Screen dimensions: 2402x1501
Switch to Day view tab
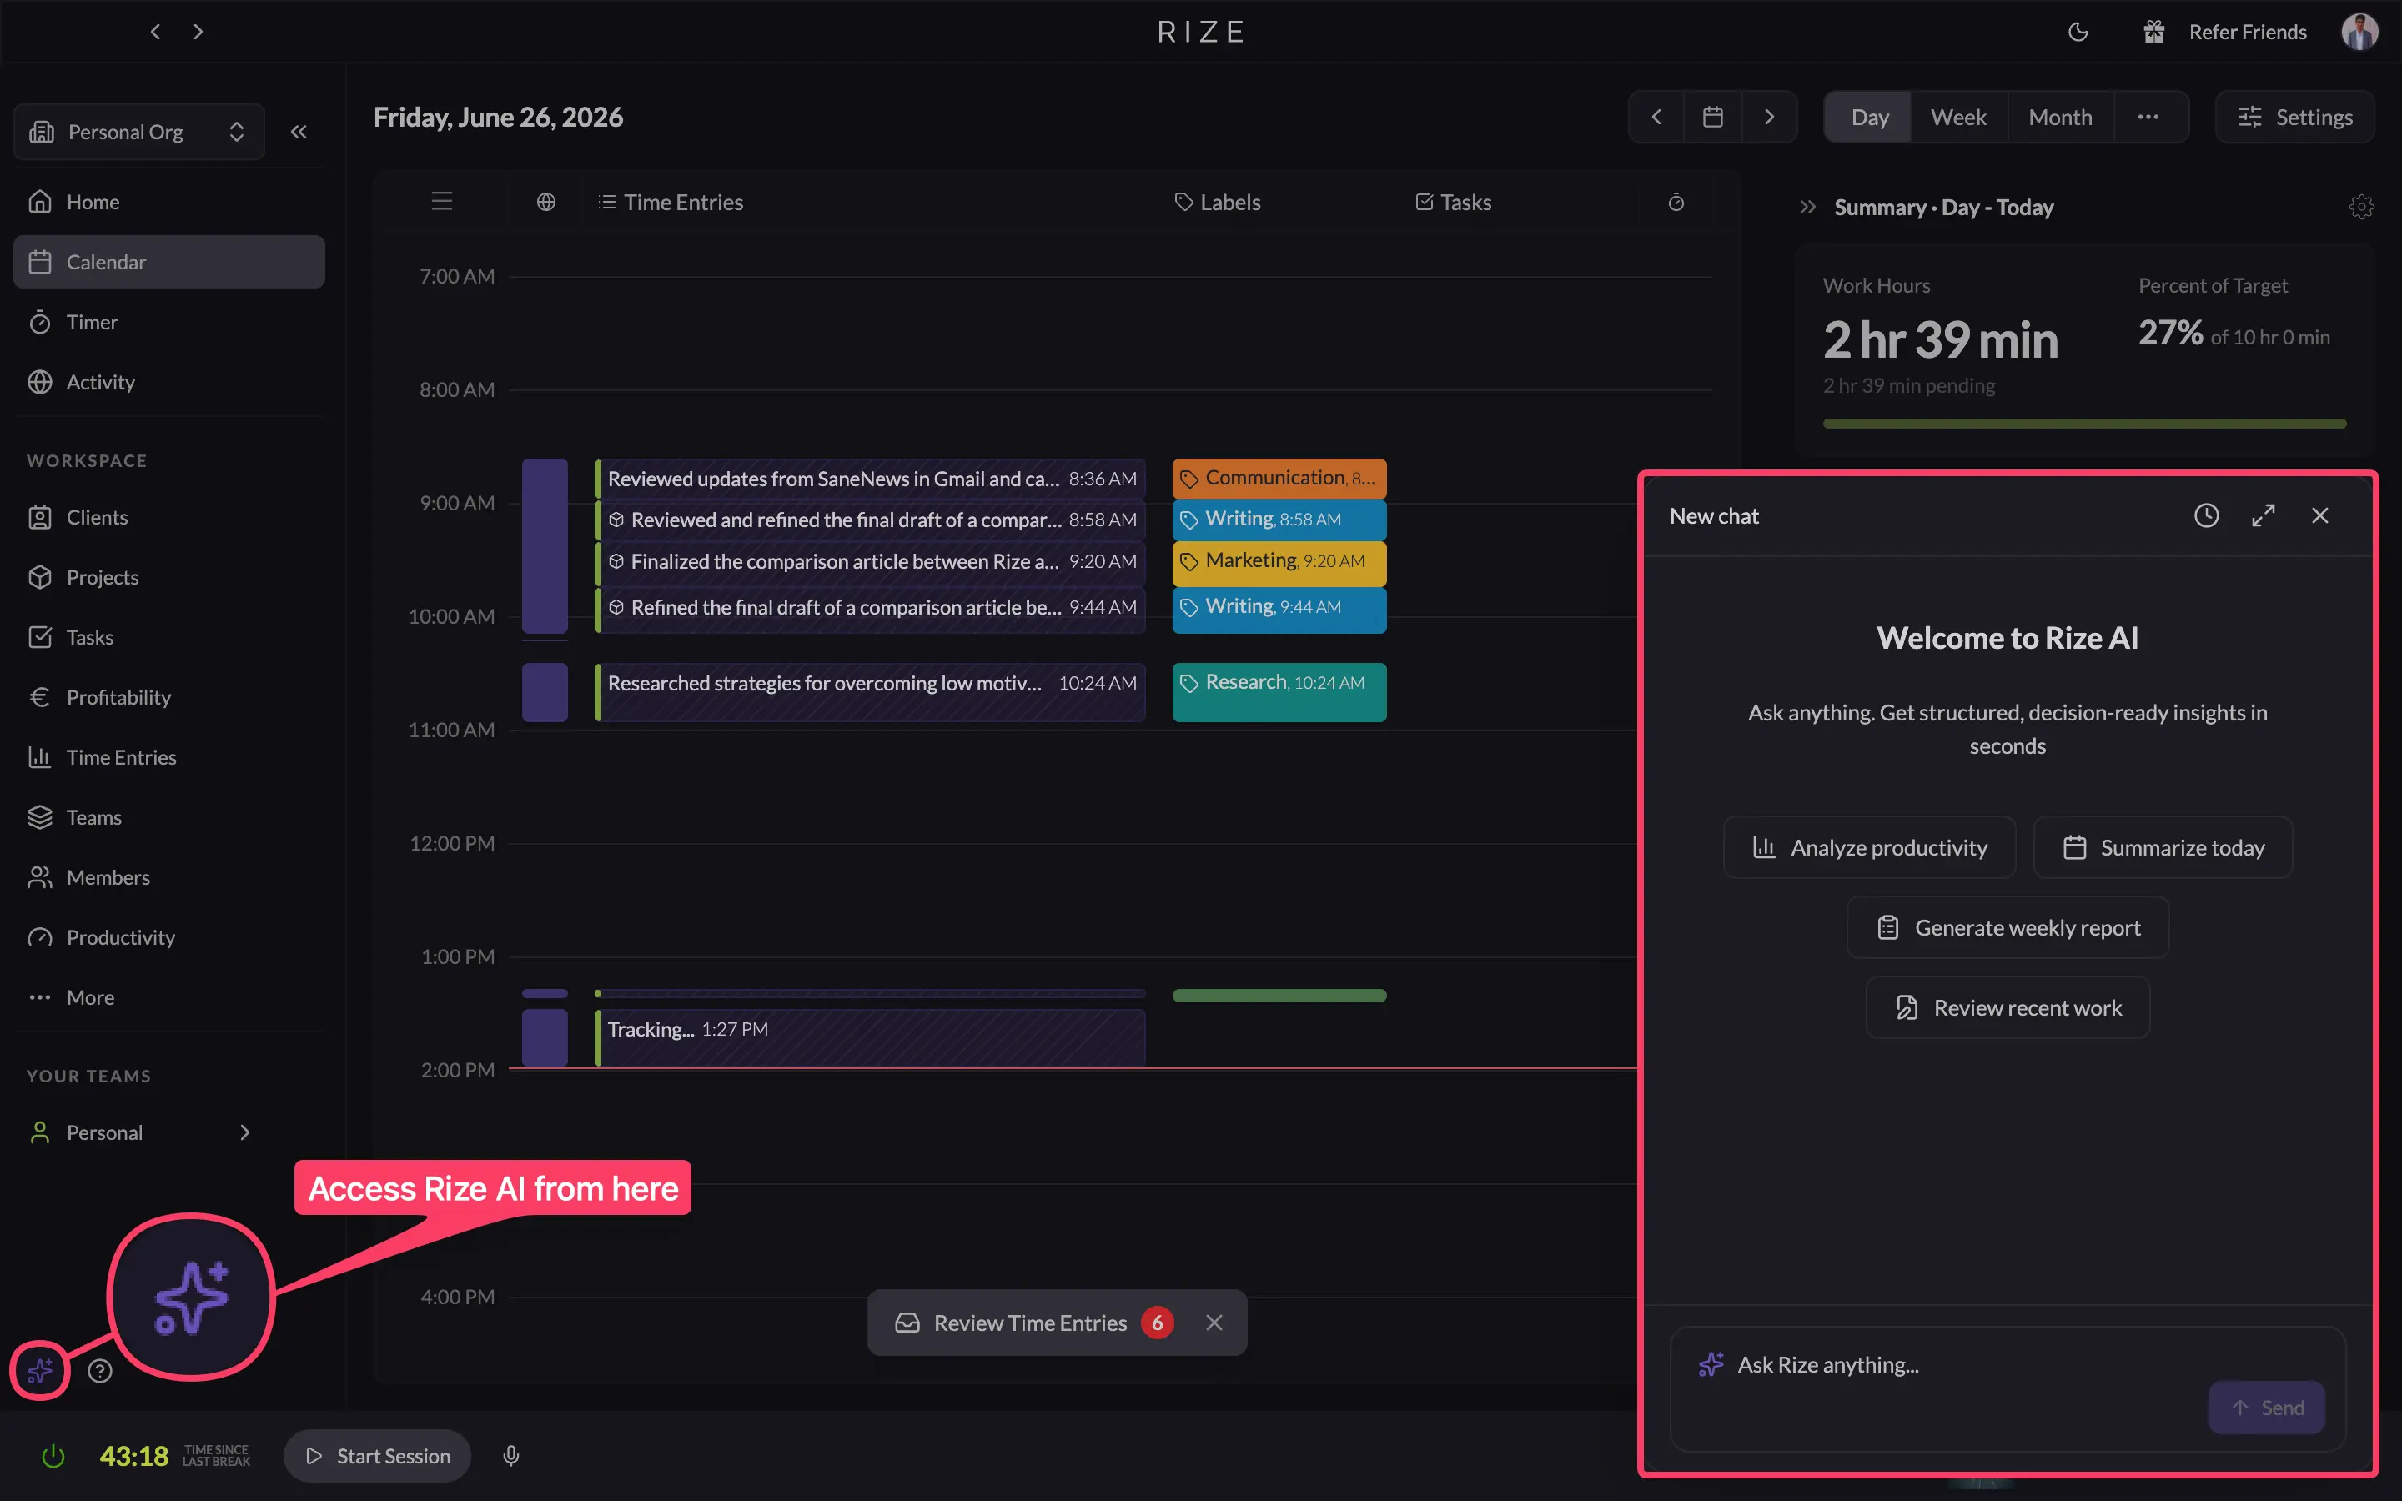[1870, 117]
